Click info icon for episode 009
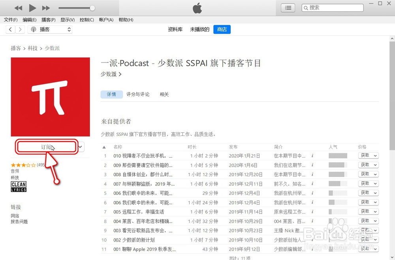 click(x=312, y=165)
